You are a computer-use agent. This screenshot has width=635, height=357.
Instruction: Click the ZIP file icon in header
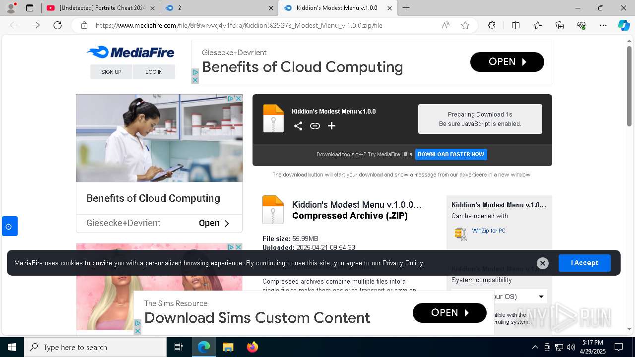(x=273, y=119)
